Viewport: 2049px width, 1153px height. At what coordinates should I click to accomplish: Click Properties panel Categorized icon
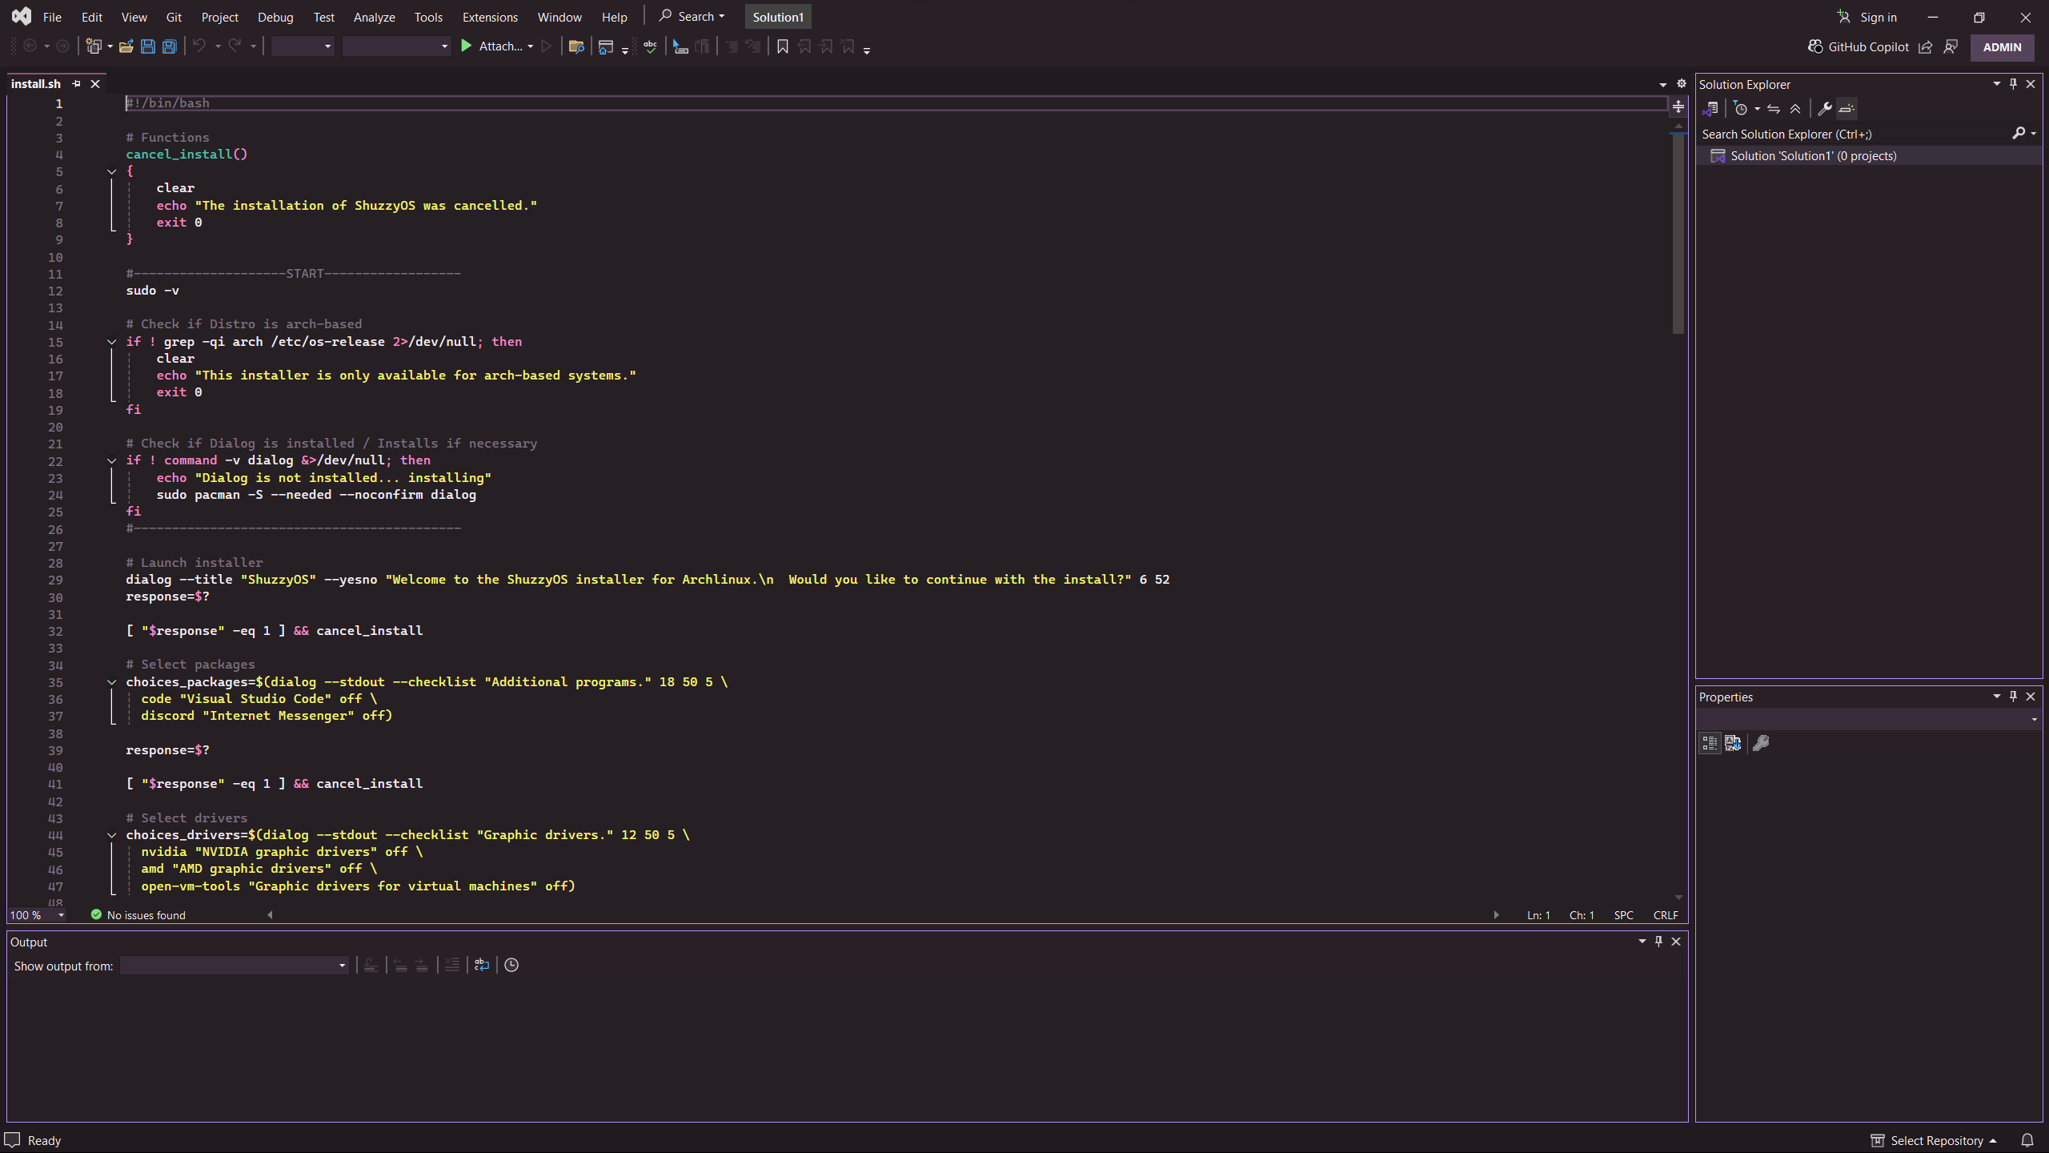1710,743
